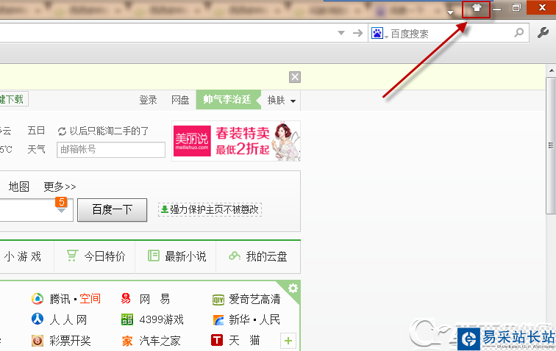
Task: Open the 小游戏 tab
Action: (23, 256)
